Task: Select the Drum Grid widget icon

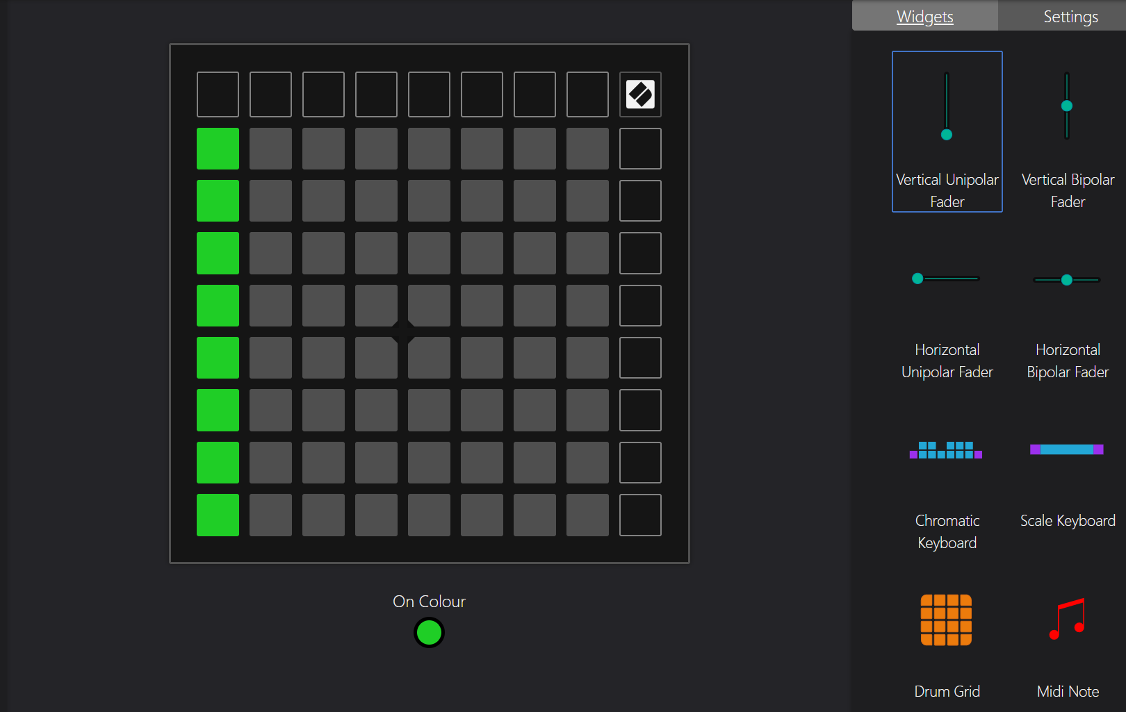Action: pyautogui.click(x=947, y=620)
